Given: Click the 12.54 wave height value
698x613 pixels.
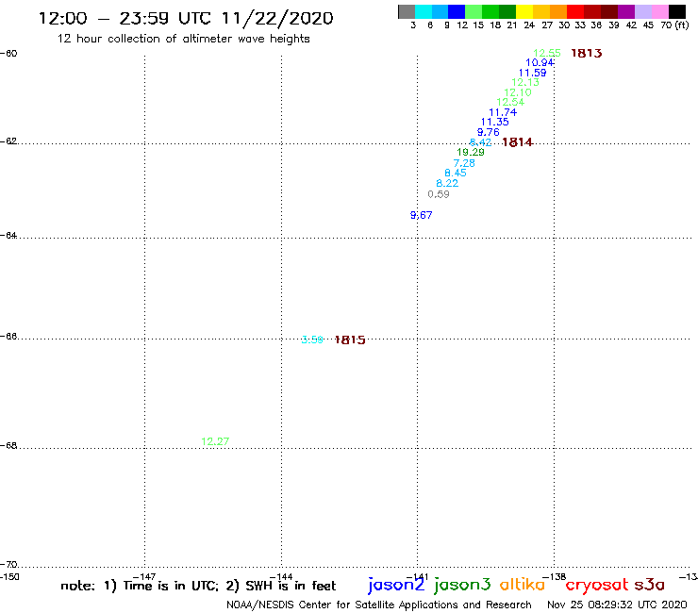Looking at the screenshot, I should [510, 102].
